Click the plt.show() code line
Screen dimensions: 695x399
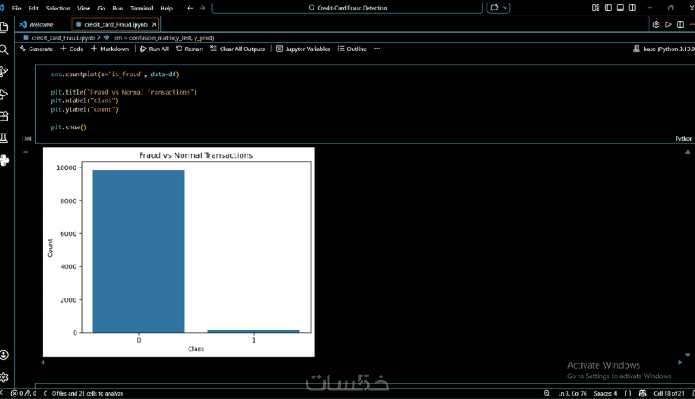pos(69,127)
